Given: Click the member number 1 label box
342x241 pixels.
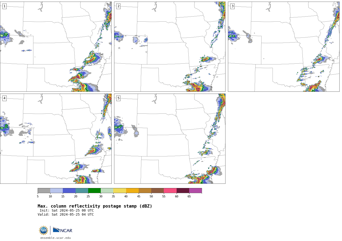Looking at the screenshot, I should click(x=4, y=6).
